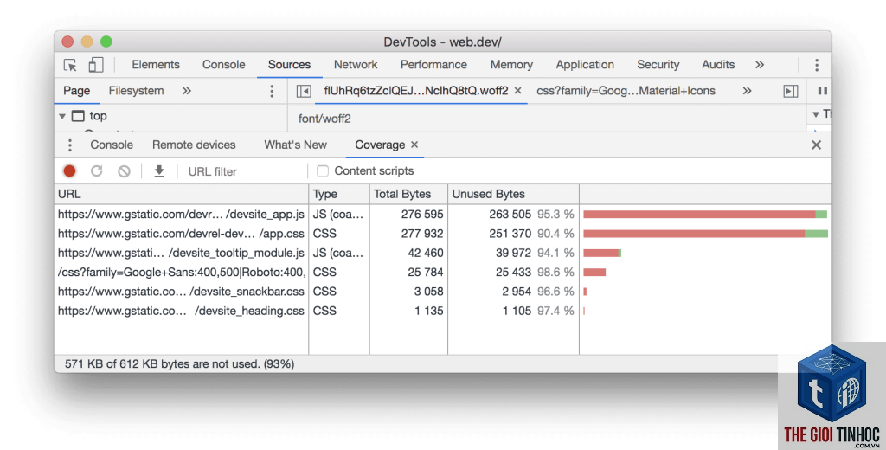
Task: Open the Remote devices drawer tab
Action: 194,145
